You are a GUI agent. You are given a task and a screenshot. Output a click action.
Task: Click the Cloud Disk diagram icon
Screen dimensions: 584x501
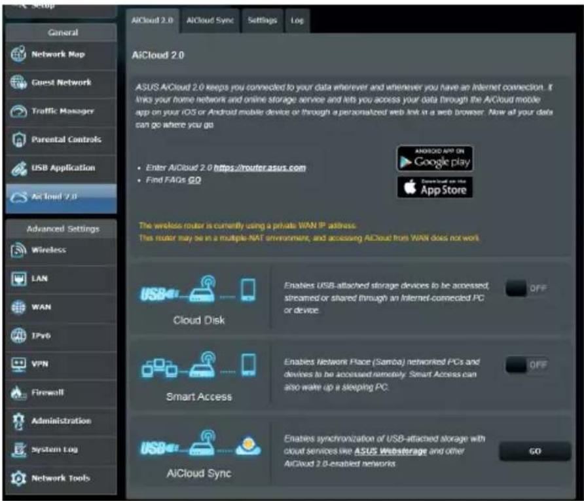coord(198,289)
